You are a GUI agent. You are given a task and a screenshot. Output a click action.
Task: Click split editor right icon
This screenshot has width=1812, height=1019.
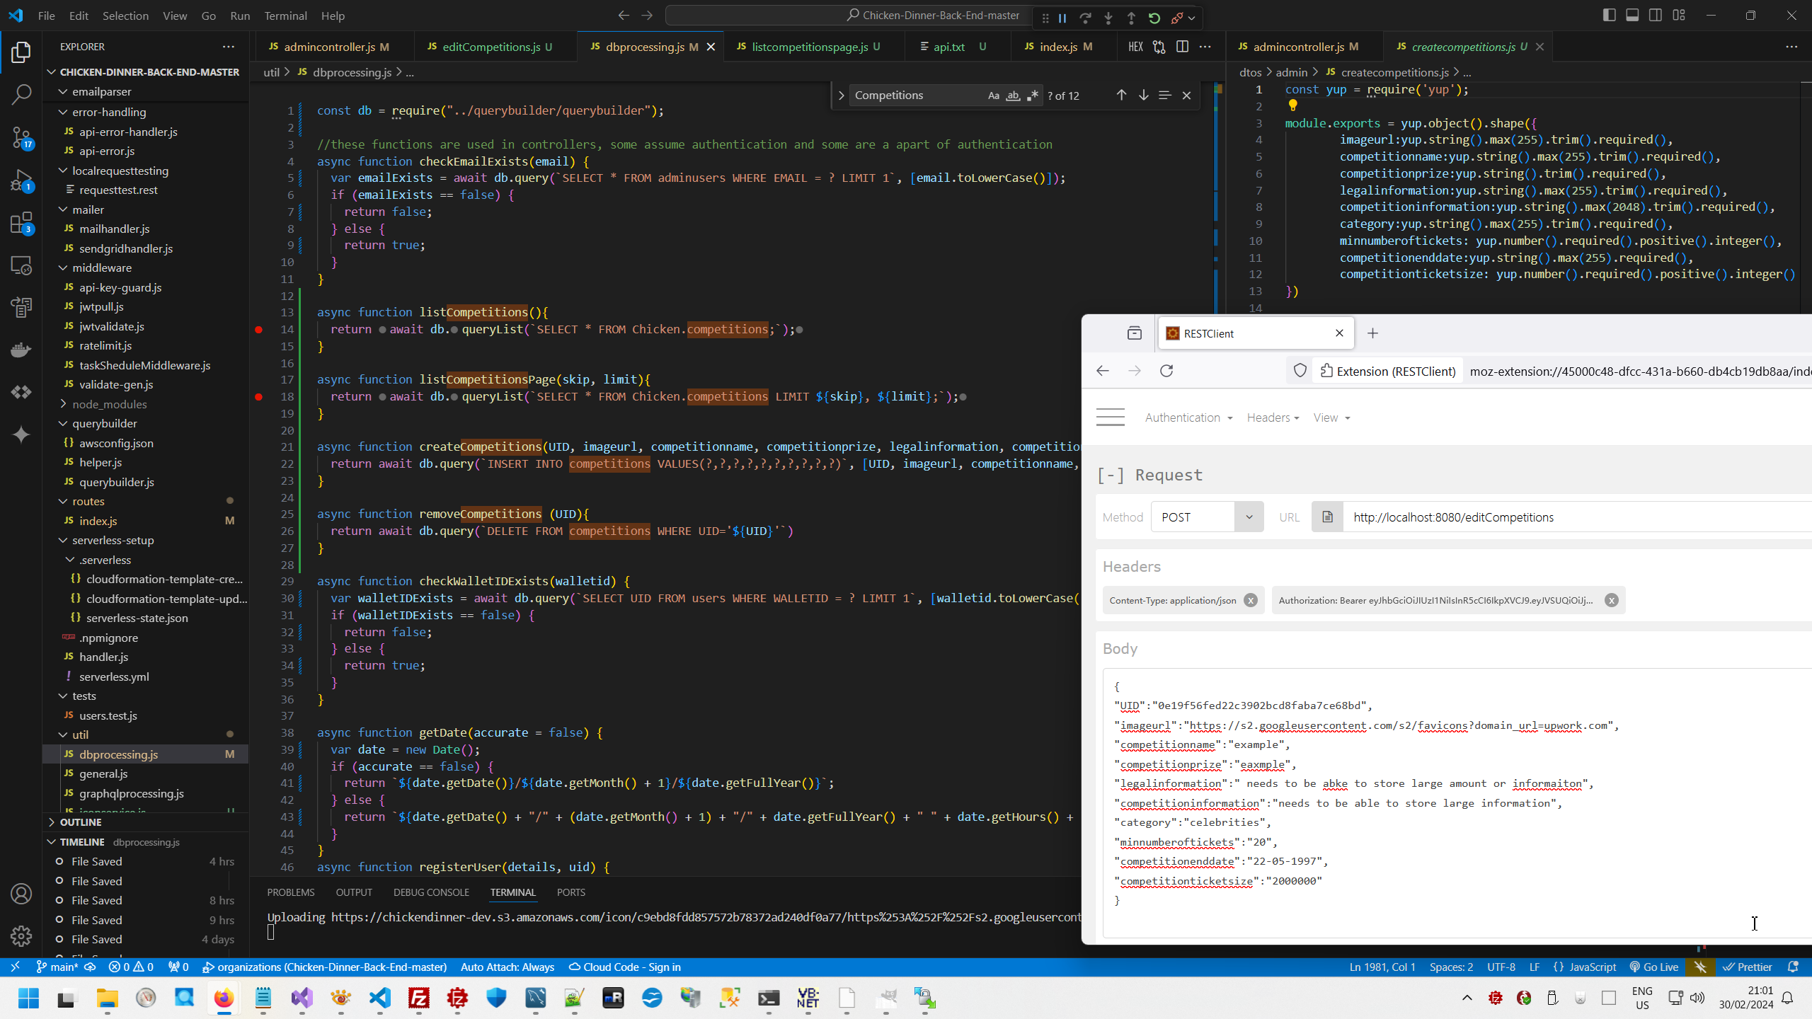pyautogui.click(x=1182, y=47)
